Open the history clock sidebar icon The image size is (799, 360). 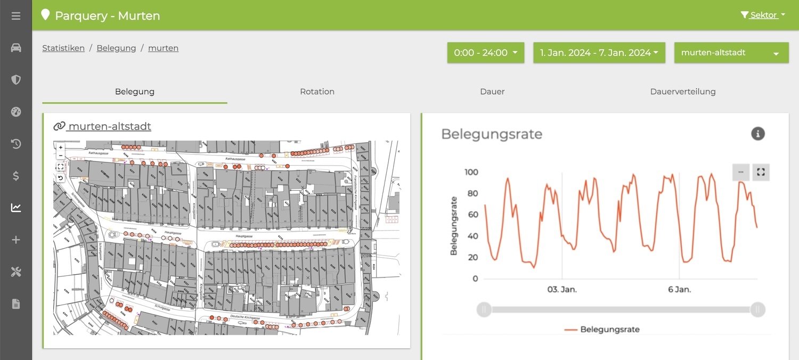tap(16, 144)
